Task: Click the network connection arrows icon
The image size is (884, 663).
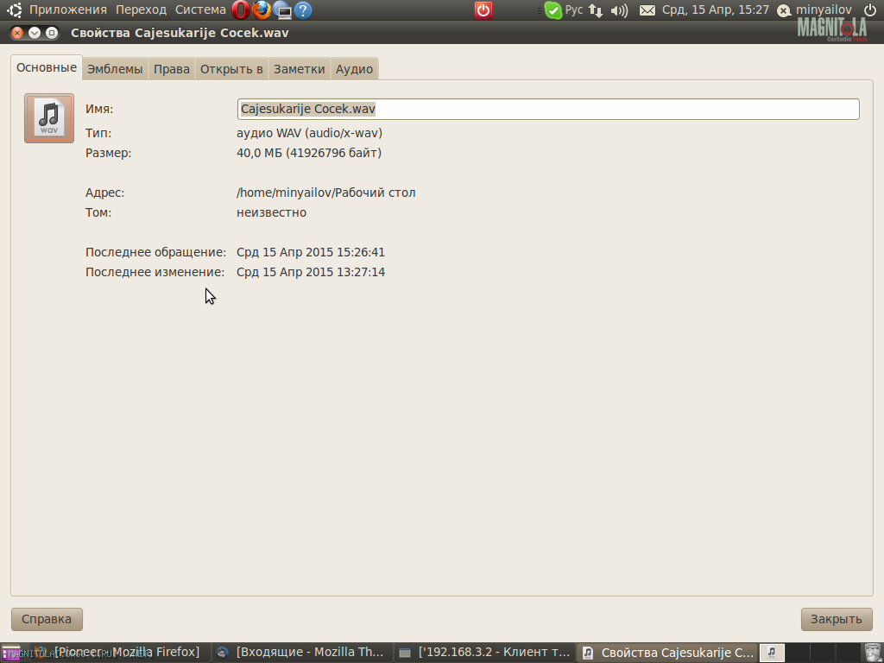Action: tap(596, 10)
